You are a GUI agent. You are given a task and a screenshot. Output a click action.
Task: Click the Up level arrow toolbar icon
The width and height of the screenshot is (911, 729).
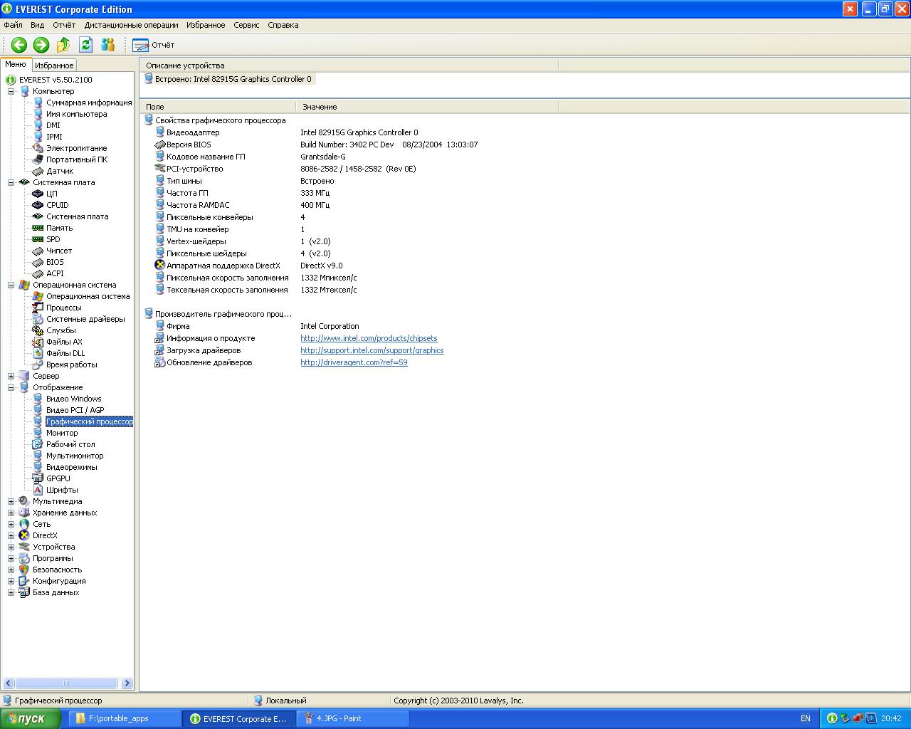63,45
